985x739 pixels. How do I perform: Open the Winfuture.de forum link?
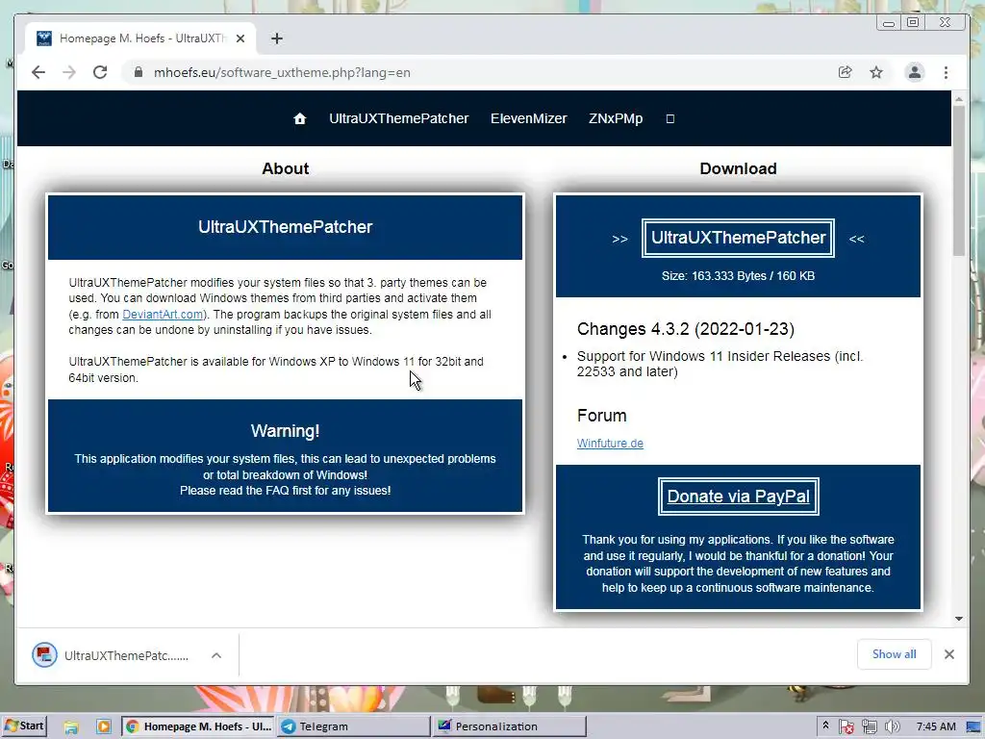(610, 443)
